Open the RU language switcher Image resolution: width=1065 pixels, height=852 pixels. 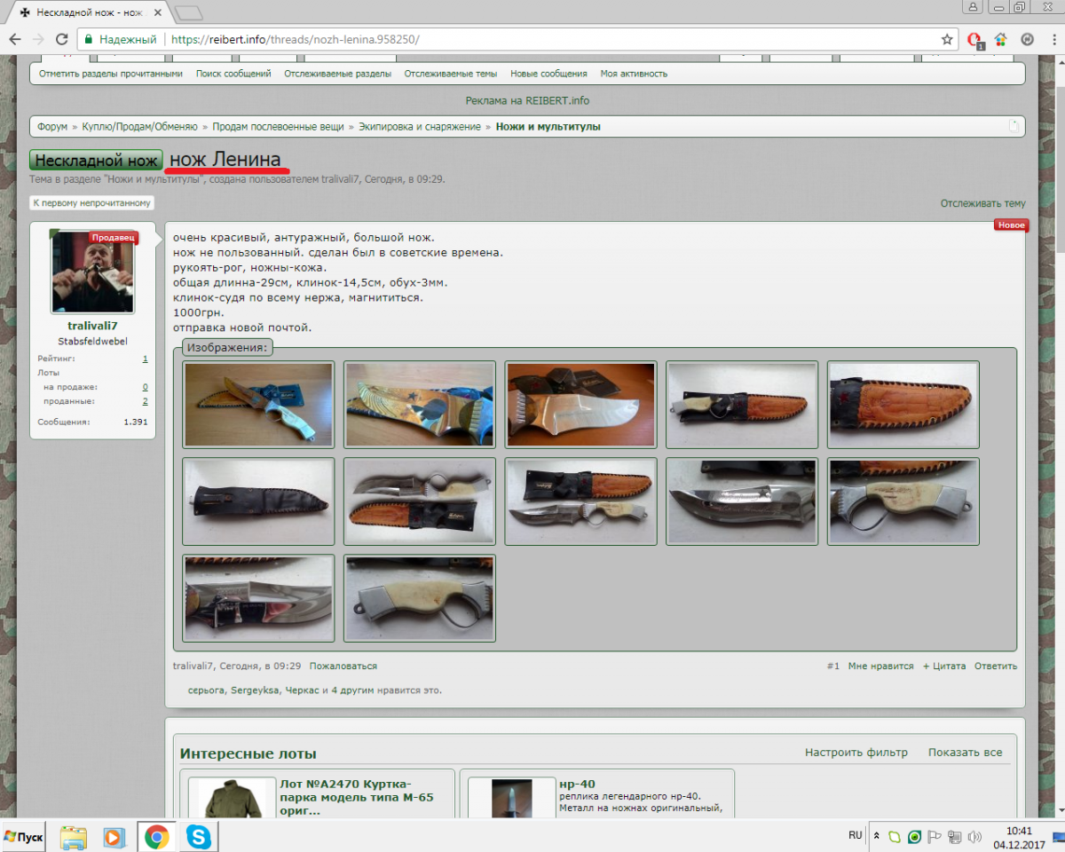[x=855, y=835]
